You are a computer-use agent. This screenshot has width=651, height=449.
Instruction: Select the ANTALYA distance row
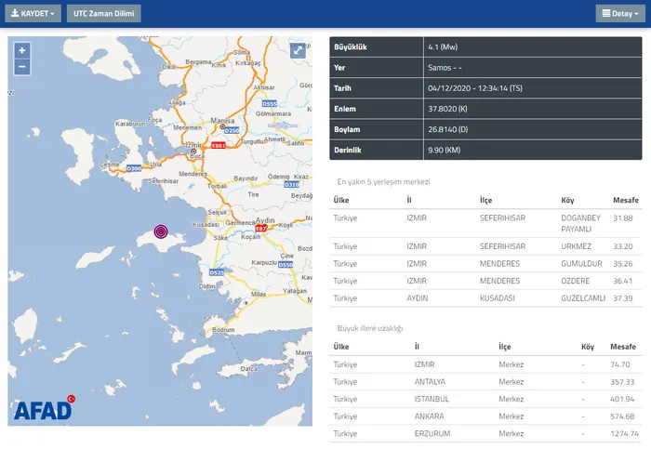coord(485,381)
